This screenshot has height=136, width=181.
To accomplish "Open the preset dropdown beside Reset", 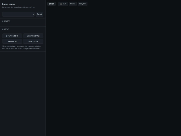I will (18, 14).
